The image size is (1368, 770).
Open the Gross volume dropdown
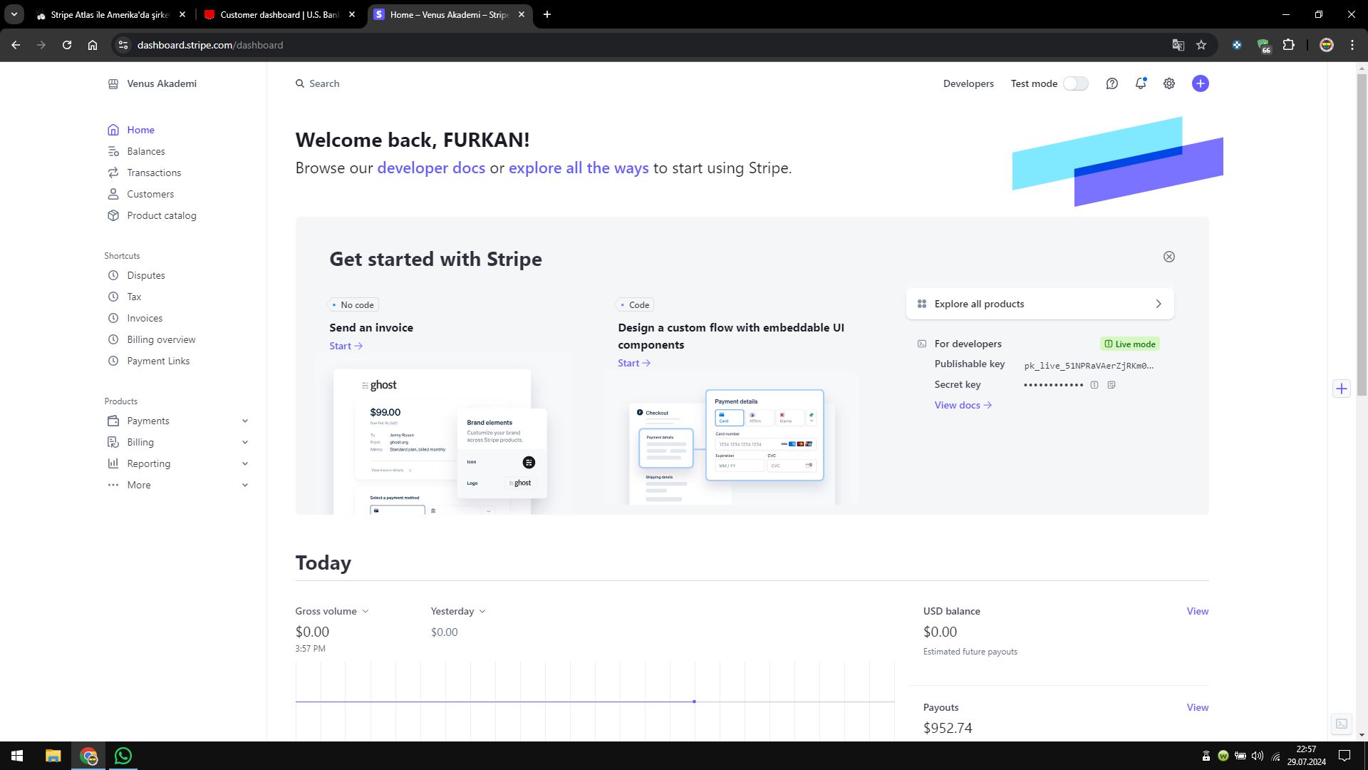(332, 611)
